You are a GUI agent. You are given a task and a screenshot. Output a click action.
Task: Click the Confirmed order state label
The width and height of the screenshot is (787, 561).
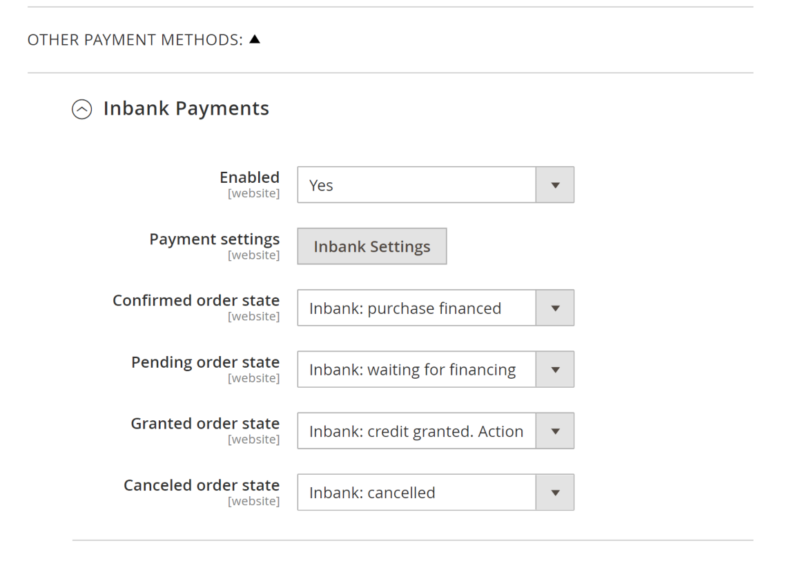196,300
